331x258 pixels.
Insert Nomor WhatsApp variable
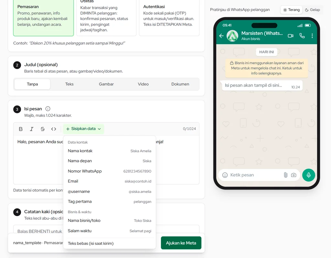(110, 171)
